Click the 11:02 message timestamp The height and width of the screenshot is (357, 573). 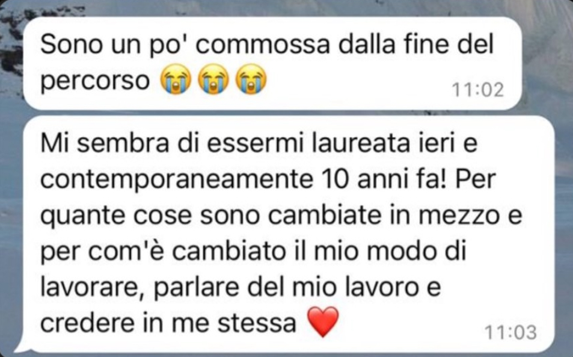(477, 90)
